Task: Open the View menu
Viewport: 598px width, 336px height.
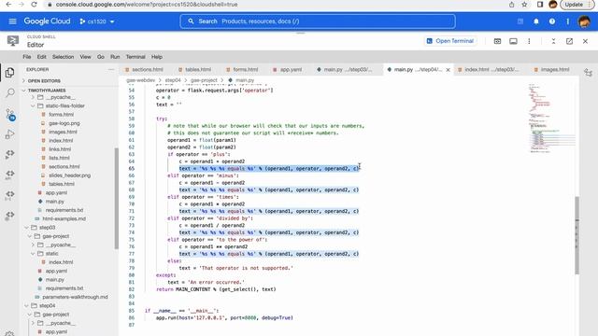Action: [85, 57]
